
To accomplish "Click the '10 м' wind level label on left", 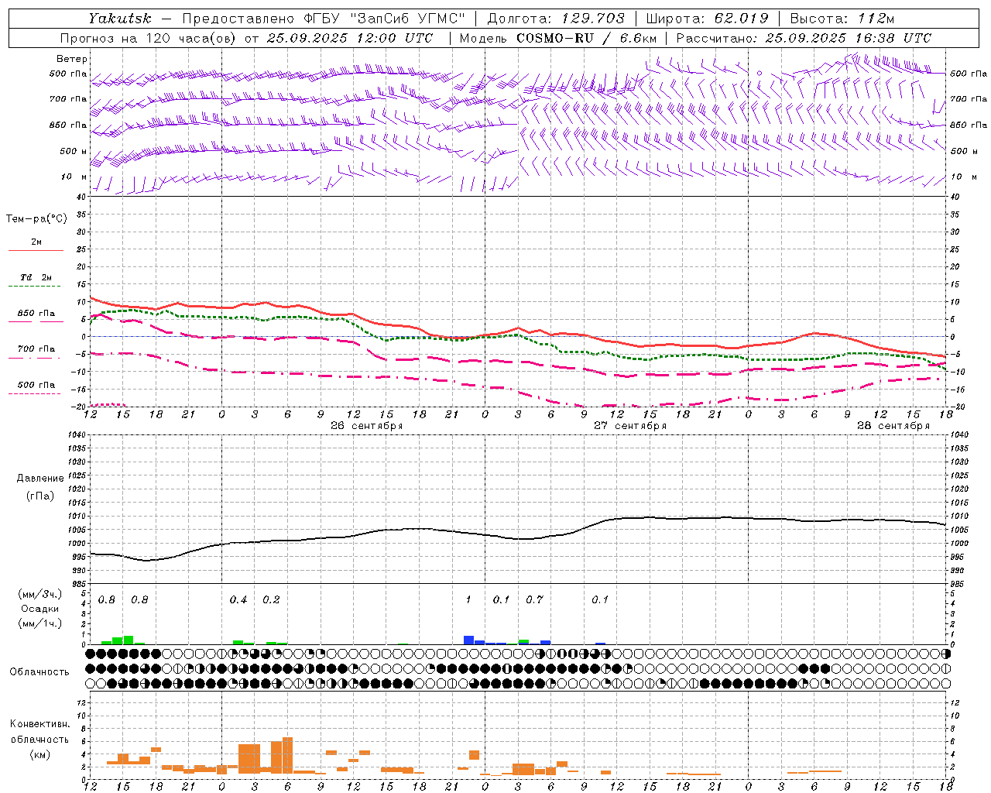I will pyautogui.click(x=74, y=177).
